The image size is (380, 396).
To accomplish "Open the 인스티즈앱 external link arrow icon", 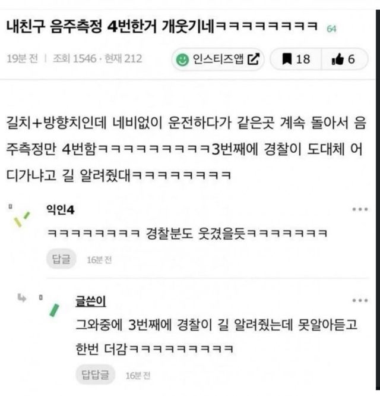I will [254, 59].
